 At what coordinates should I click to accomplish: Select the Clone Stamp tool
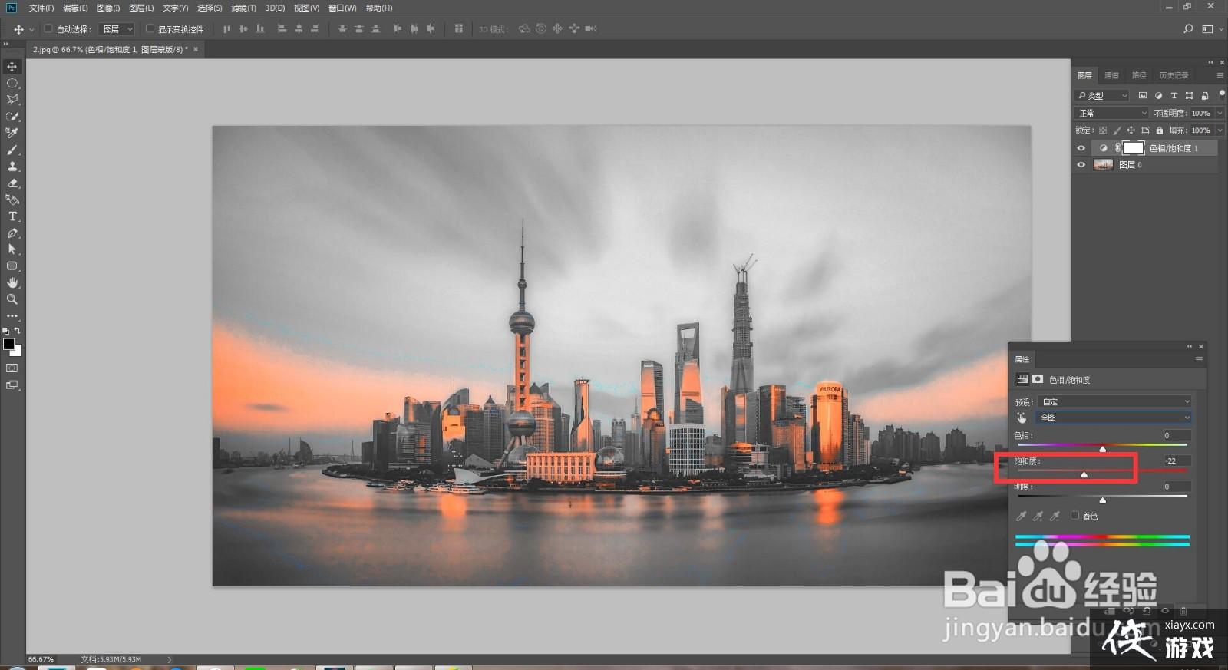(x=12, y=167)
